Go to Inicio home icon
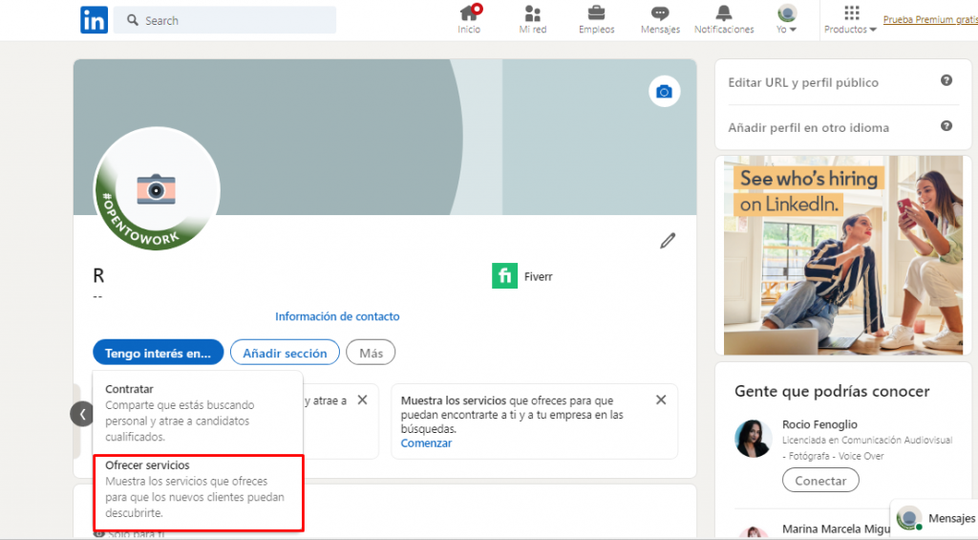The height and width of the screenshot is (540, 978). [469, 13]
